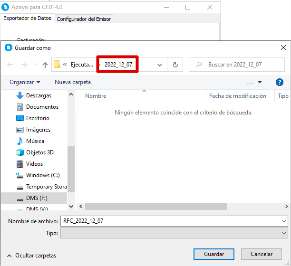Switch to the Exportador de Datos tab
Screen dimensions: 291x266
27,18
